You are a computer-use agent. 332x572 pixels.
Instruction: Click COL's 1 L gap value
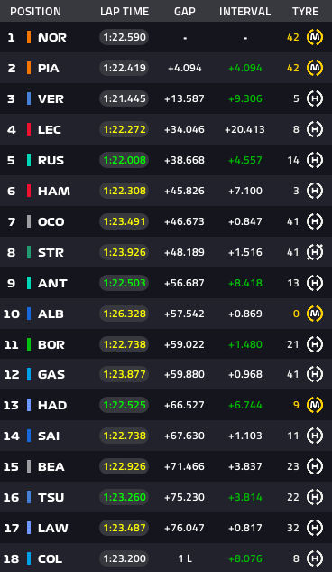(185, 558)
